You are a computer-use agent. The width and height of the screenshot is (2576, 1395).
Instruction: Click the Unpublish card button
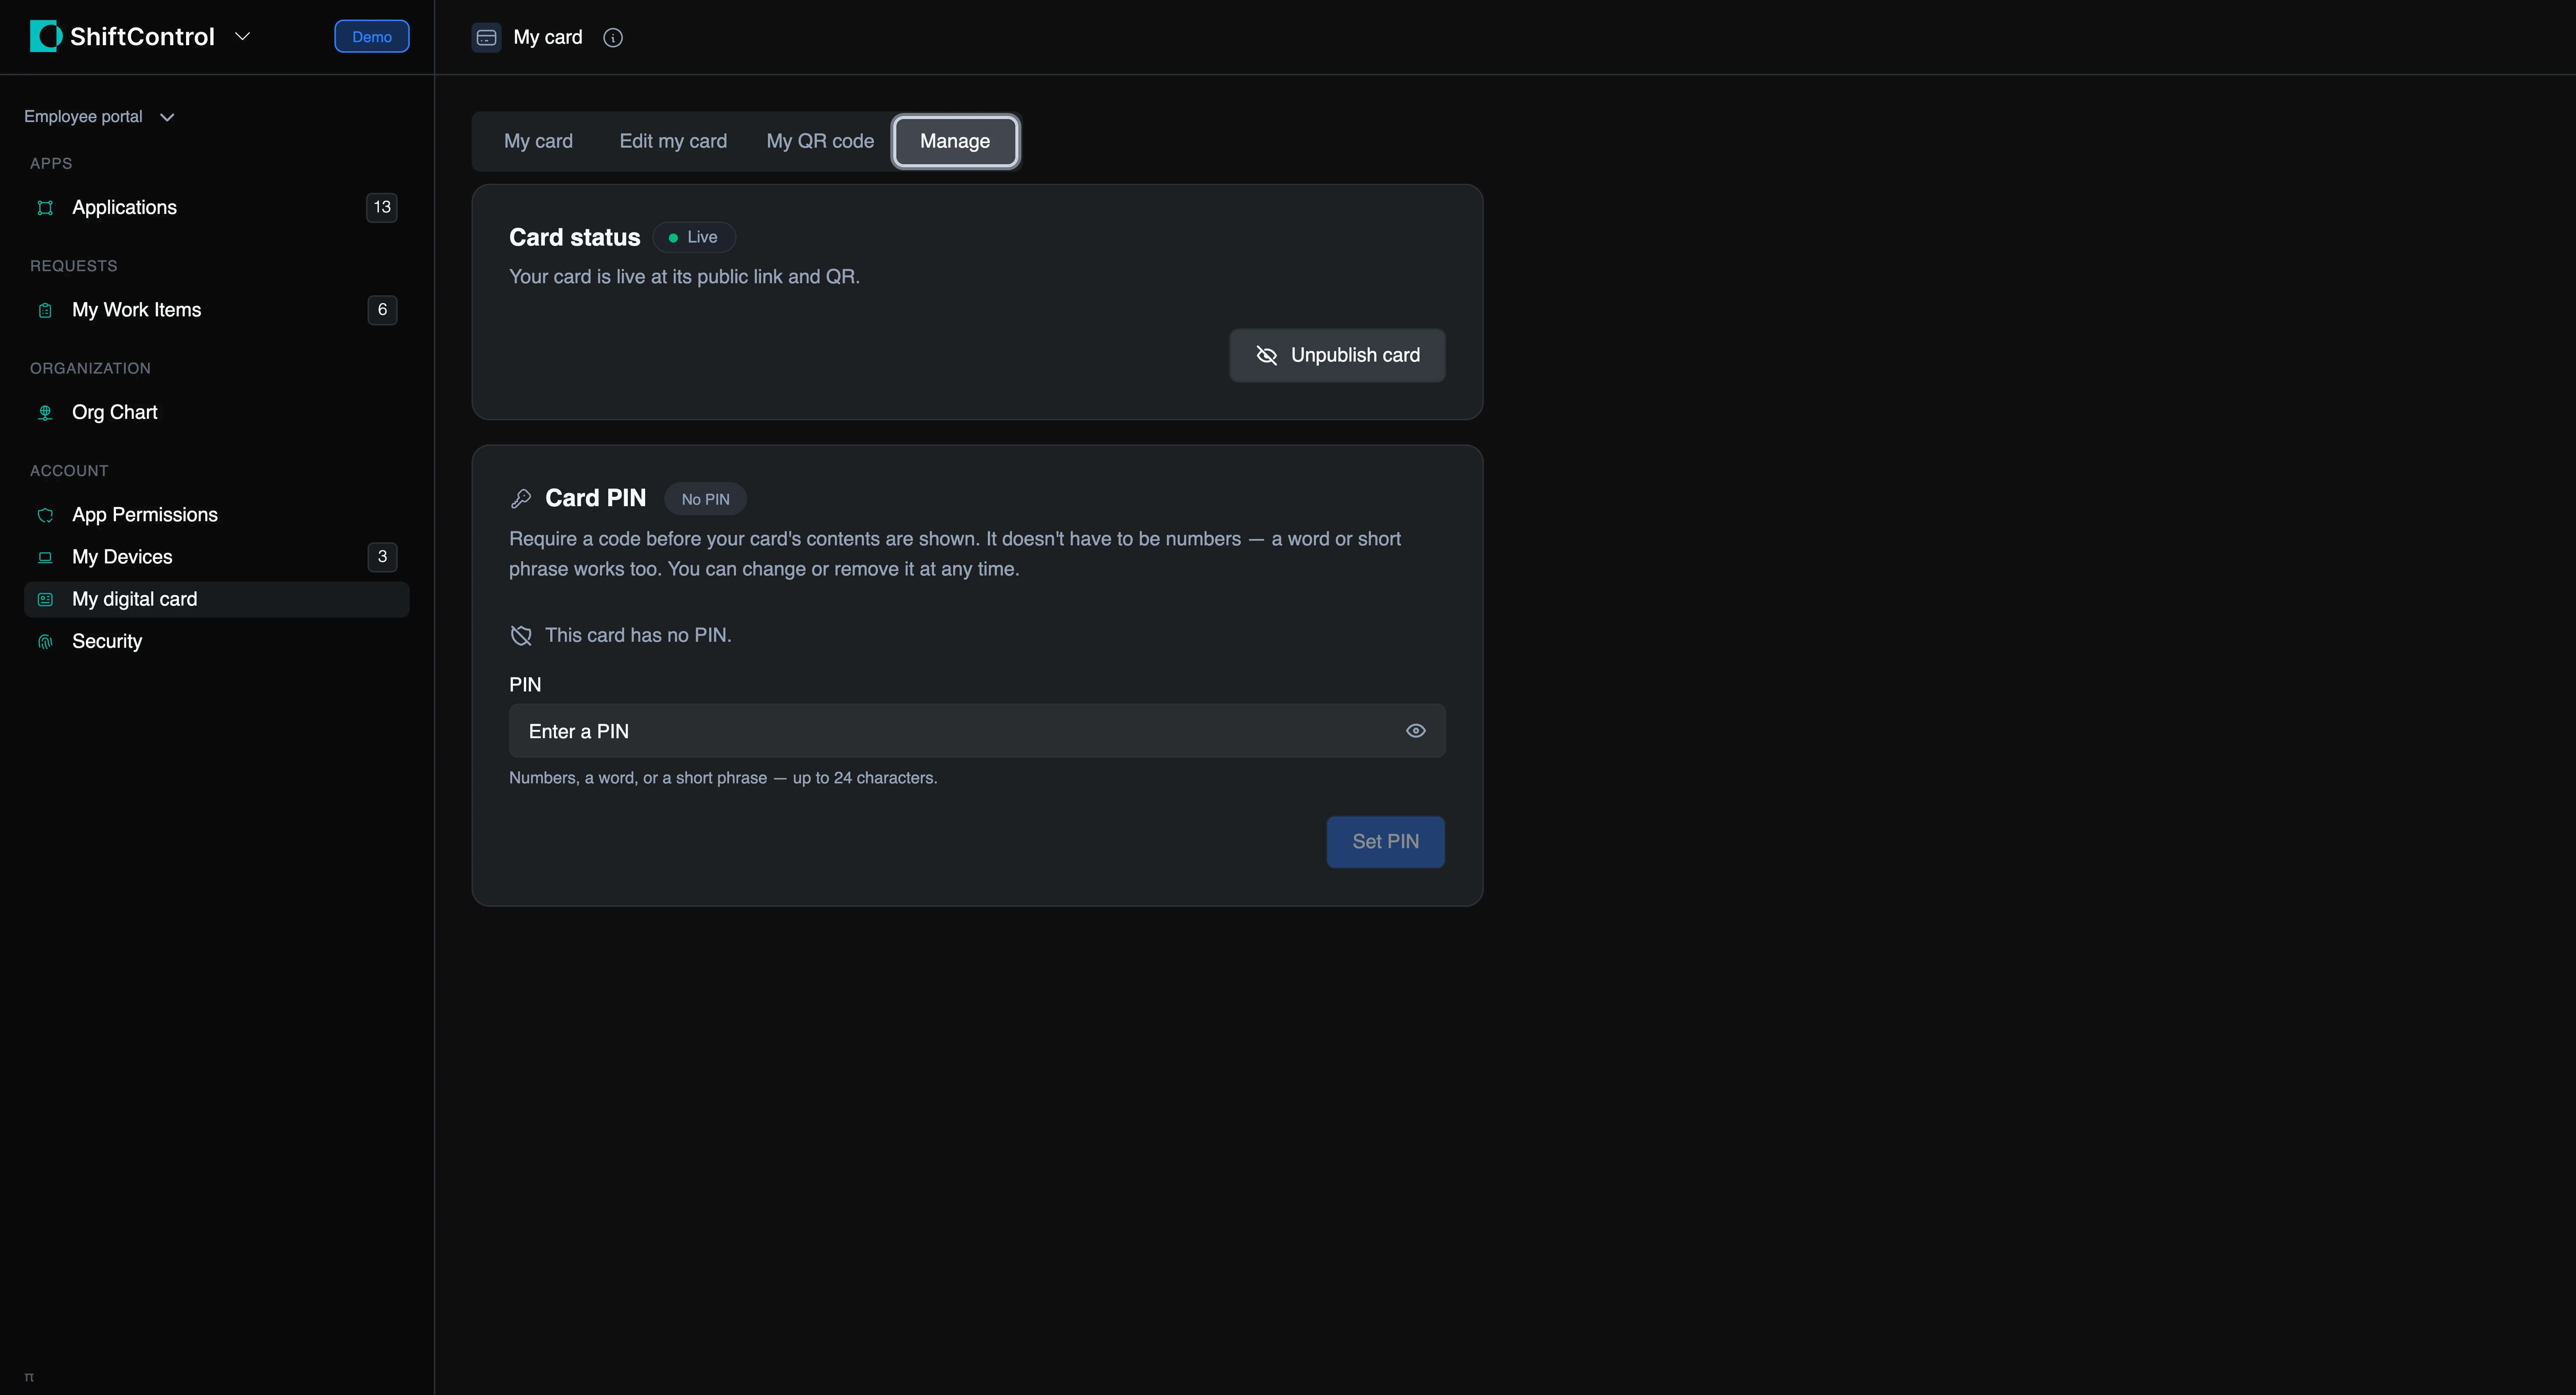[x=1337, y=355]
